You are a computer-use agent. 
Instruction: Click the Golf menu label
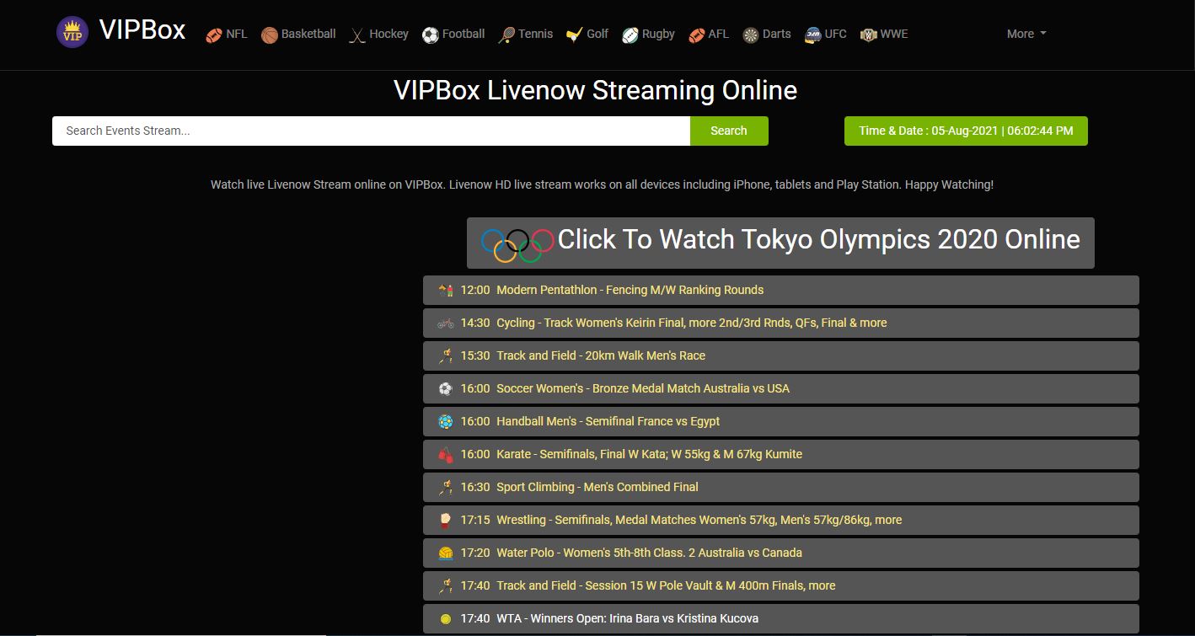pos(597,34)
